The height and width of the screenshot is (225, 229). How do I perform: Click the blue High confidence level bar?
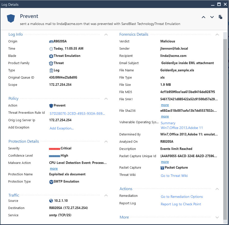pos(54,156)
